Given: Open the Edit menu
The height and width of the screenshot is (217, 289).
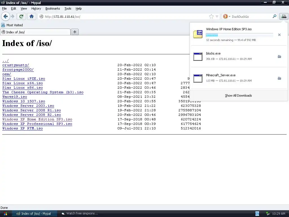Looking at the screenshot, I should point(14,8).
